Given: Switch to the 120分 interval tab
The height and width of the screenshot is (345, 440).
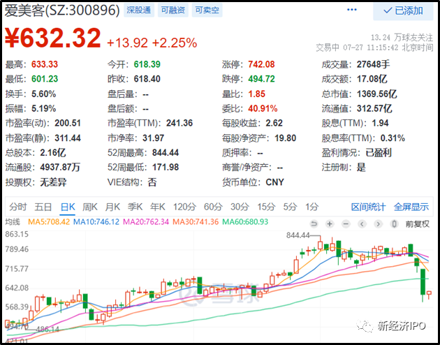Looking at the screenshot, I should [184, 207].
